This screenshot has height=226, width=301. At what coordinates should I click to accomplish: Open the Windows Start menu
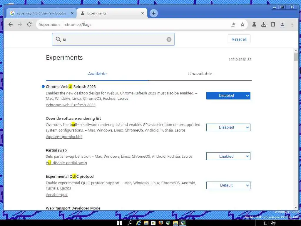(119, 223)
